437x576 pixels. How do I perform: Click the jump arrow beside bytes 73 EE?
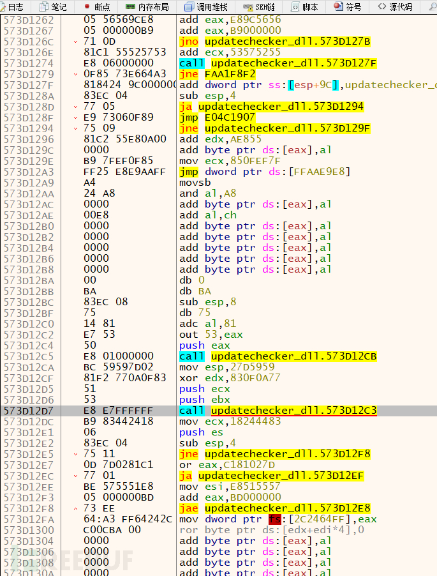77,508
